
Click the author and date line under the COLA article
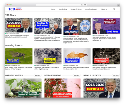pos(12,34)
